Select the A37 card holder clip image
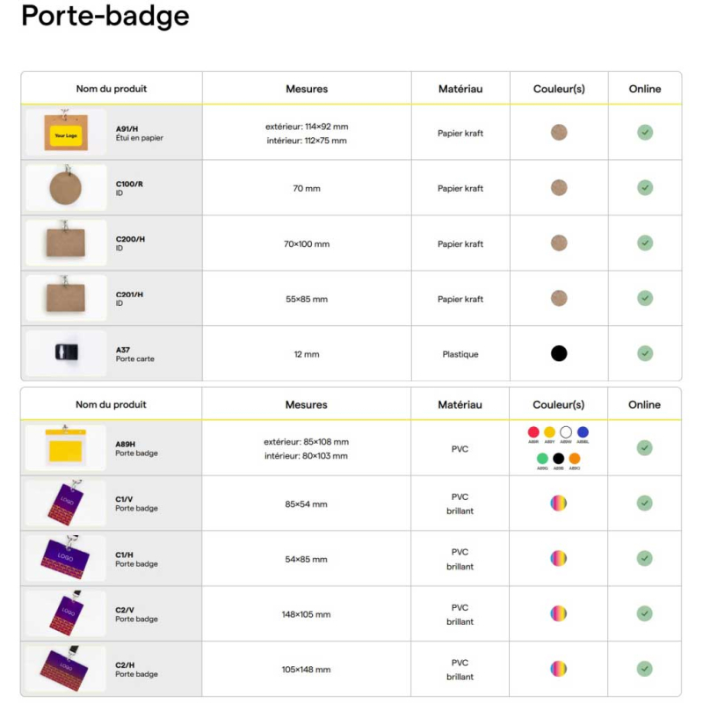Viewport: 703px width, 703px height. coord(66,353)
